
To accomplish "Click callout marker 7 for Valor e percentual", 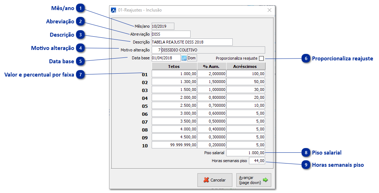I will [81, 75].
